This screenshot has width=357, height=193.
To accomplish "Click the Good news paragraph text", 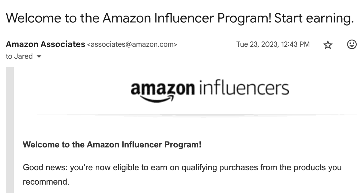I will tap(182, 174).
